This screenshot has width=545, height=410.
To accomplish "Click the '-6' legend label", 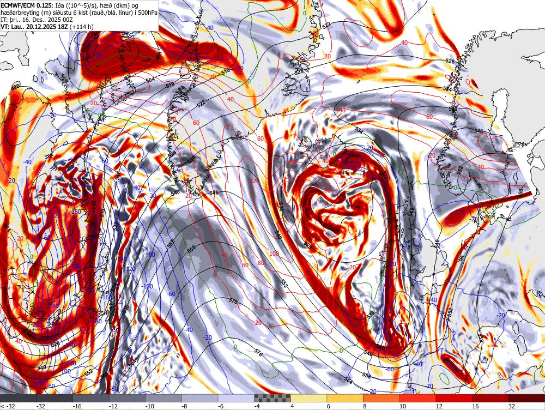I will (221, 406).
